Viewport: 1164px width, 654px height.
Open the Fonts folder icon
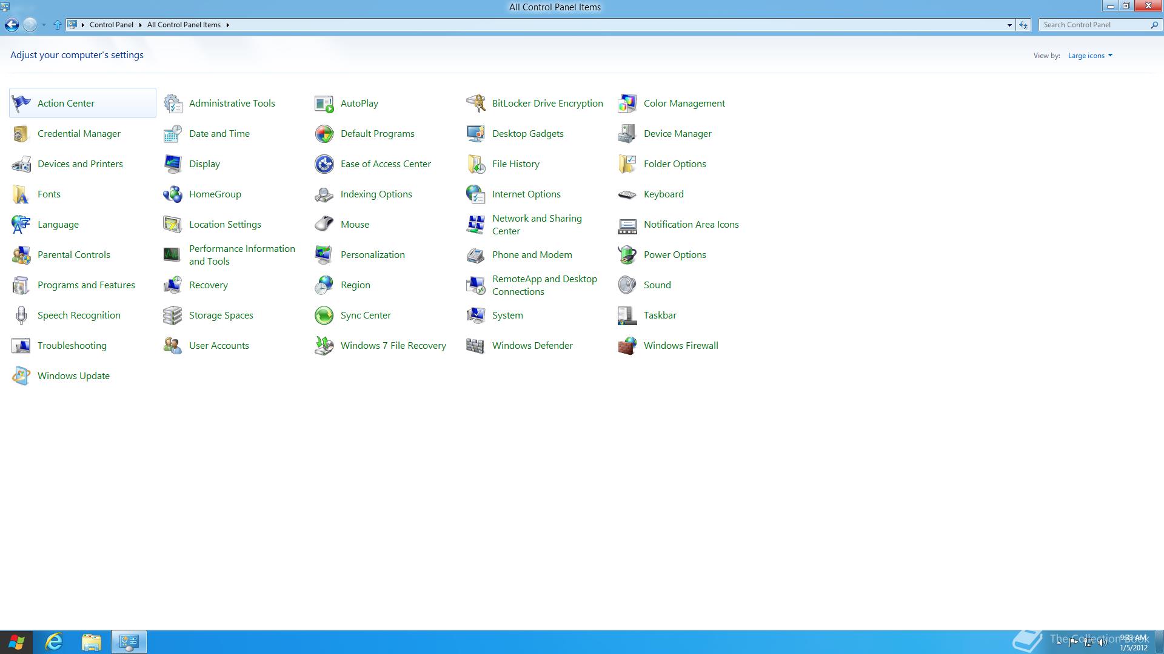(21, 194)
